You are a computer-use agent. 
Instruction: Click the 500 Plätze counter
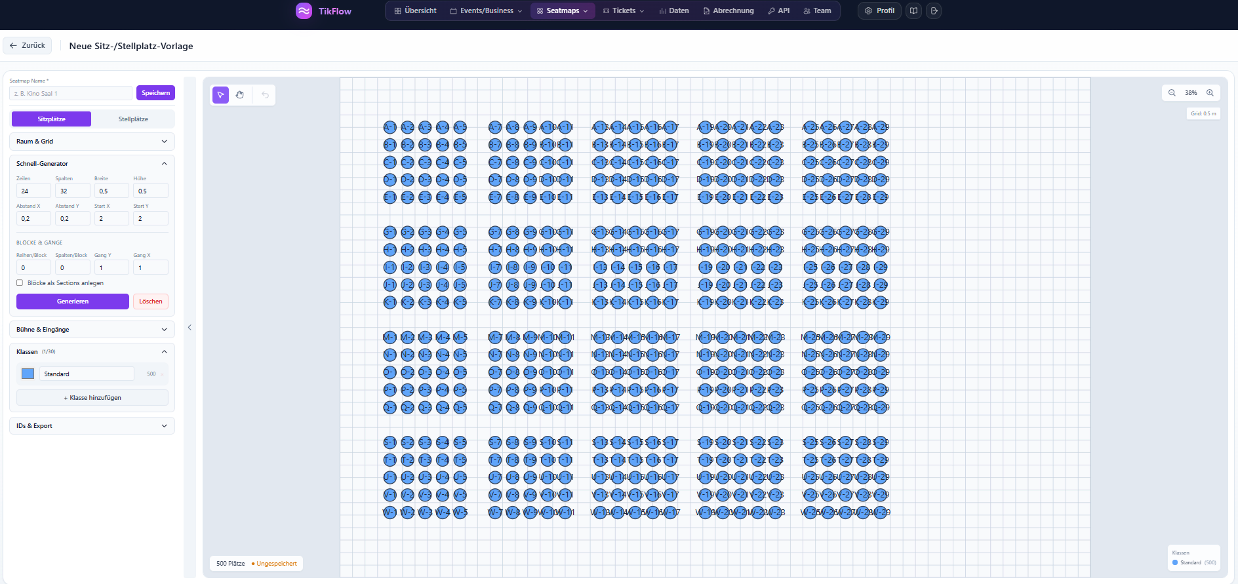click(x=231, y=564)
